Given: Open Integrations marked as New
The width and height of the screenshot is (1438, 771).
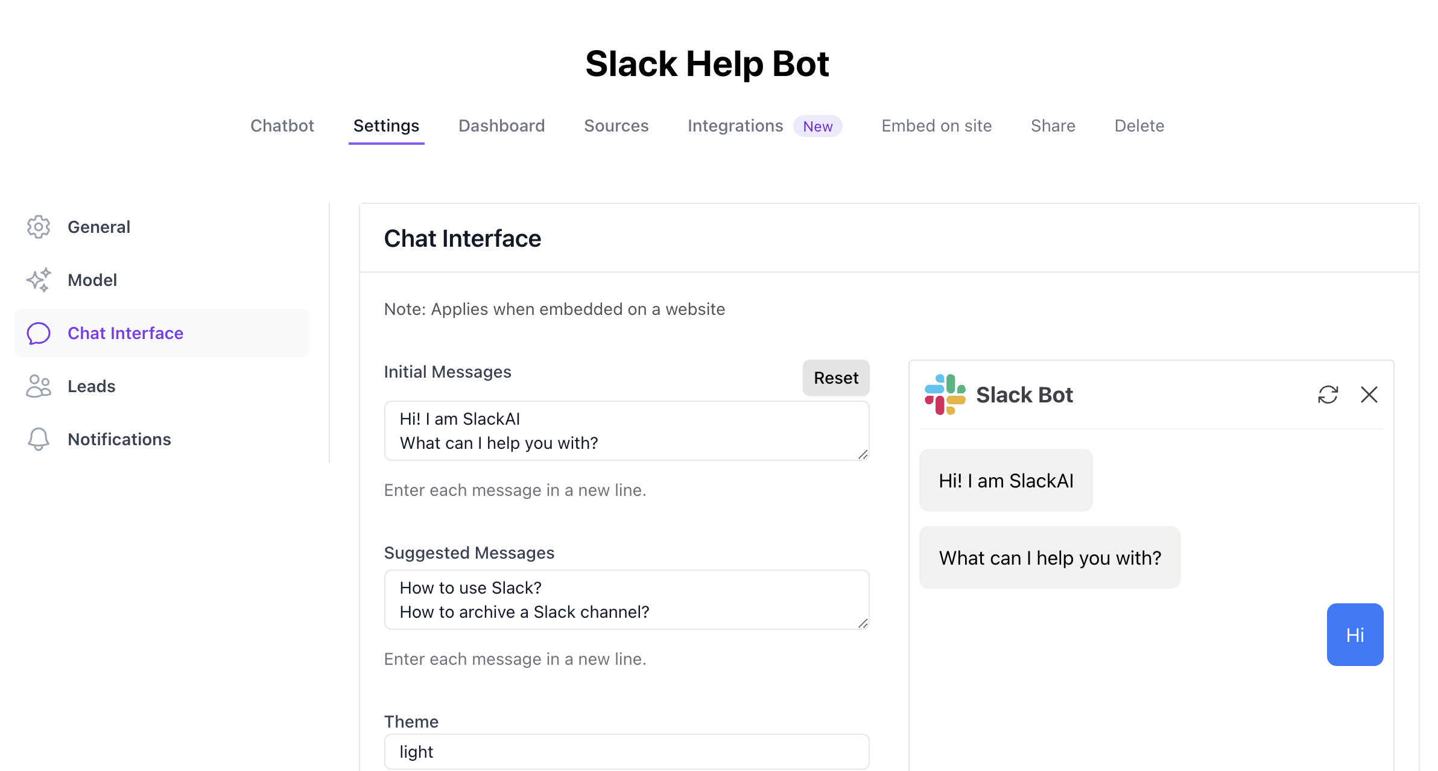Looking at the screenshot, I should point(735,125).
